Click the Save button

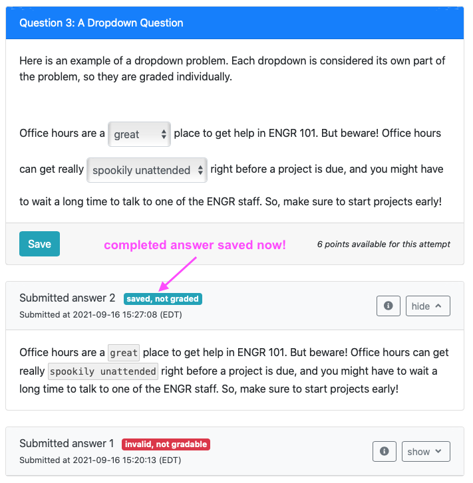39,244
